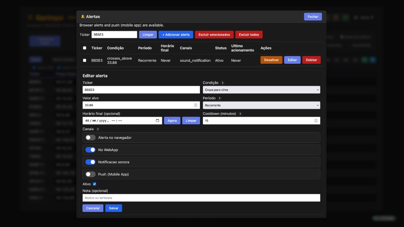Click Limpar next to Agora
Viewport: 404px width, 227px height.
191,120
